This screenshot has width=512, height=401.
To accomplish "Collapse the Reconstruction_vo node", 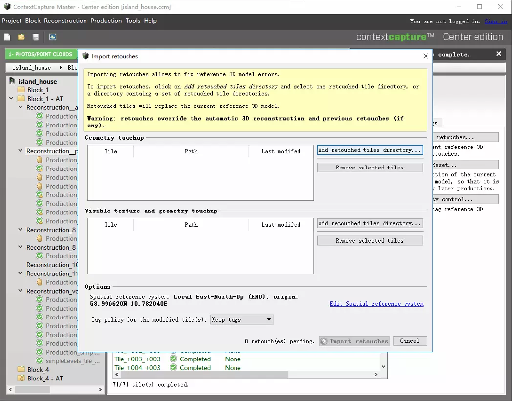I will (x=20, y=290).
